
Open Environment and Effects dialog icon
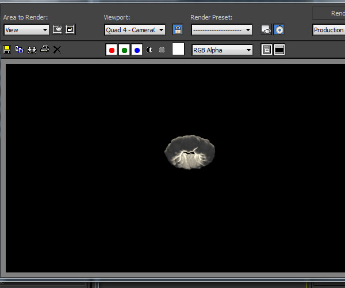[x=279, y=30]
